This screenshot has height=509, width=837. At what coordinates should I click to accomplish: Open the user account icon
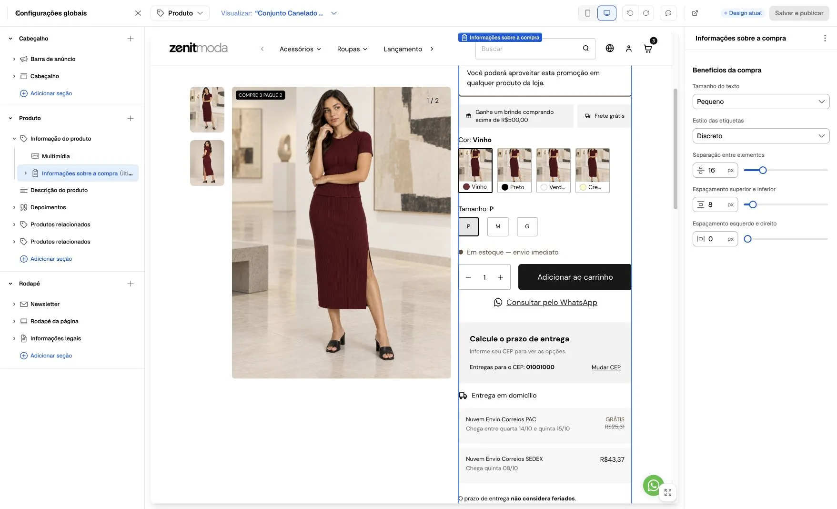click(x=629, y=48)
